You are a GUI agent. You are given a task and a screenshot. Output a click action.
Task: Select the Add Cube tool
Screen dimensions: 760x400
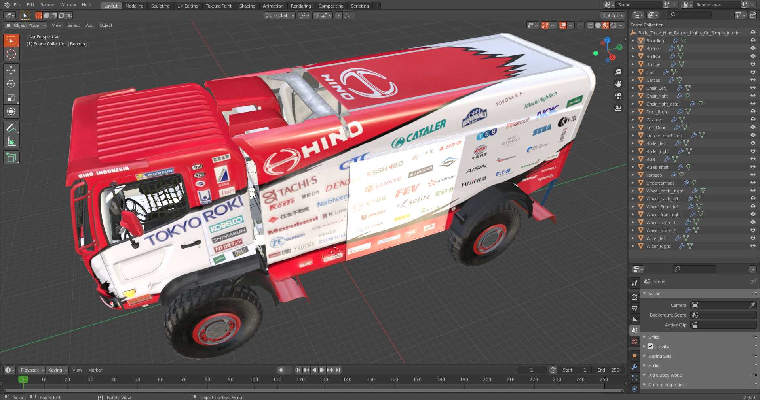pyautogui.click(x=11, y=157)
